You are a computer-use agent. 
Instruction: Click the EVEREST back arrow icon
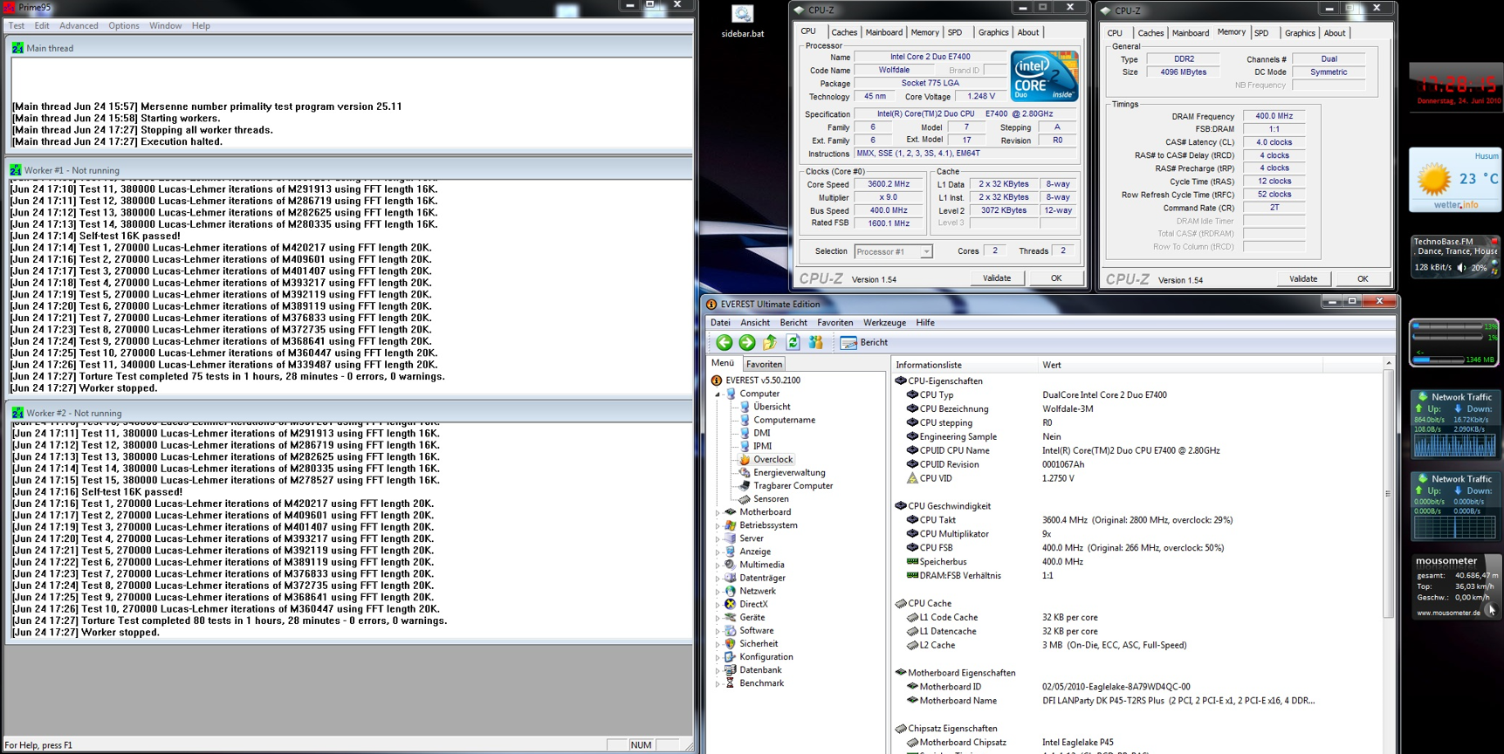coord(724,343)
